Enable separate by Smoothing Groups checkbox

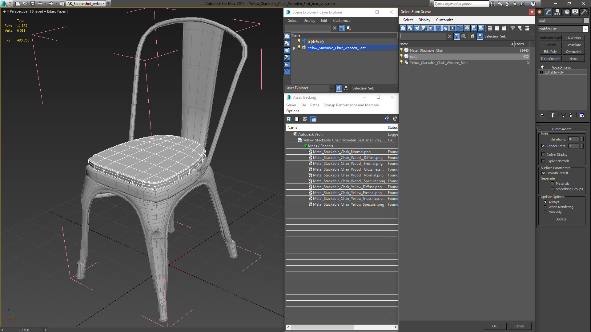point(553,189)
